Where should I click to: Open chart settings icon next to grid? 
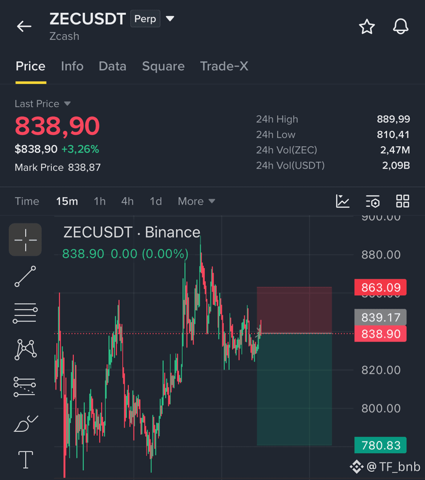(373, 202)
